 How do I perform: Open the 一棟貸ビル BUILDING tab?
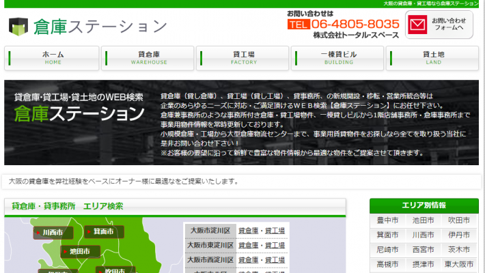(x=338, y=58)
